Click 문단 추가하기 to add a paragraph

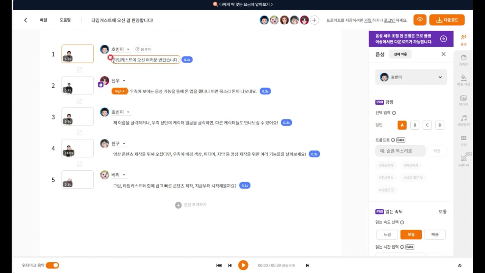point(191,205)
